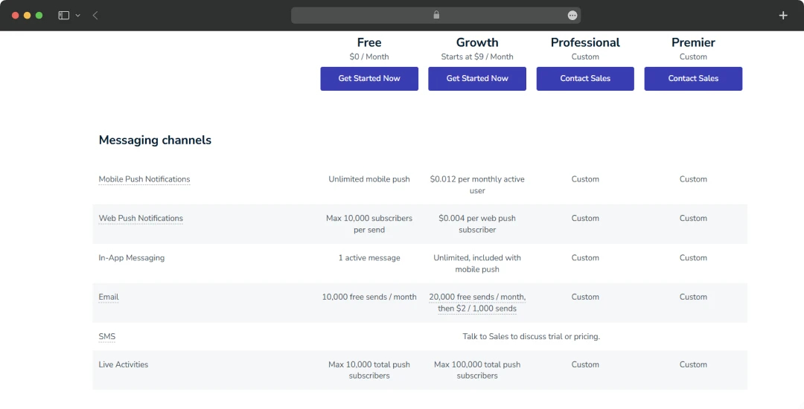Click the Professional plan title
The width and height of the screenshot is (804, 409).
585,42
